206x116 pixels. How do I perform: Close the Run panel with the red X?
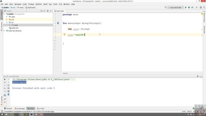[x=5, y=102]
